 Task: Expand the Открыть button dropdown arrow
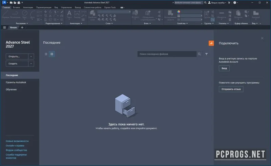[31, 56]
